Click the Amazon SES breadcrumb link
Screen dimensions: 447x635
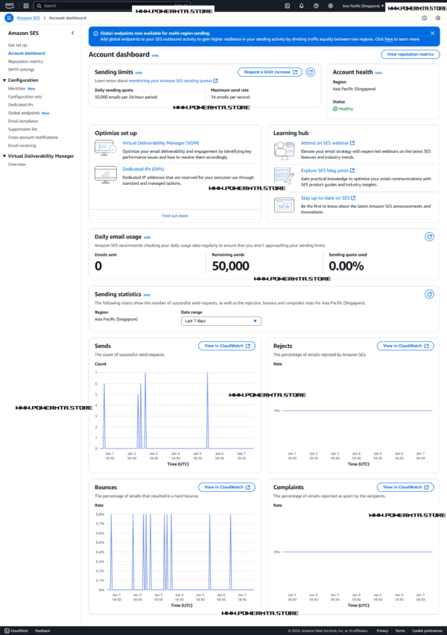tap(28, 18)
